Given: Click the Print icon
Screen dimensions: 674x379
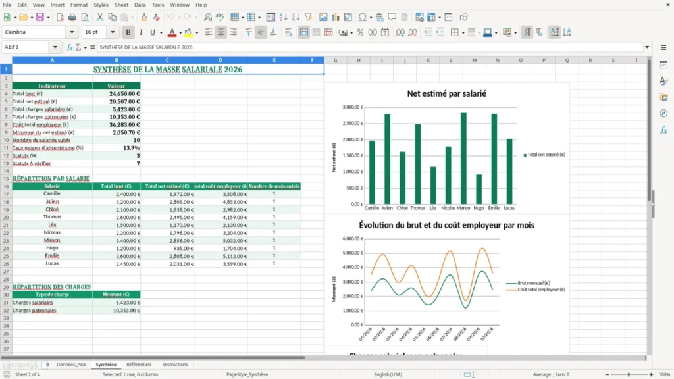Looking at the screenshot, I should 72,17.
